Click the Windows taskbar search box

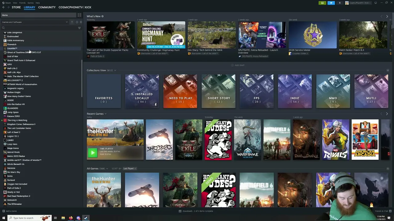tap(29, 218)
